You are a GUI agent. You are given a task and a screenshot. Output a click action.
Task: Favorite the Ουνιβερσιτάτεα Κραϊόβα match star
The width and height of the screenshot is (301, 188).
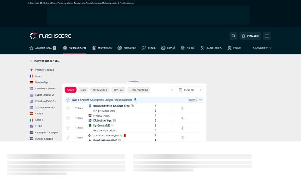click(x=68, y=108)
